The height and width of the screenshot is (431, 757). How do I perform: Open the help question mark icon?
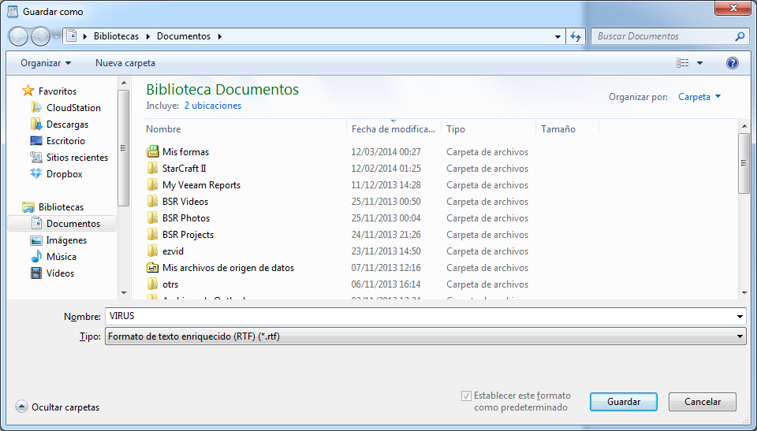(733, 63)
